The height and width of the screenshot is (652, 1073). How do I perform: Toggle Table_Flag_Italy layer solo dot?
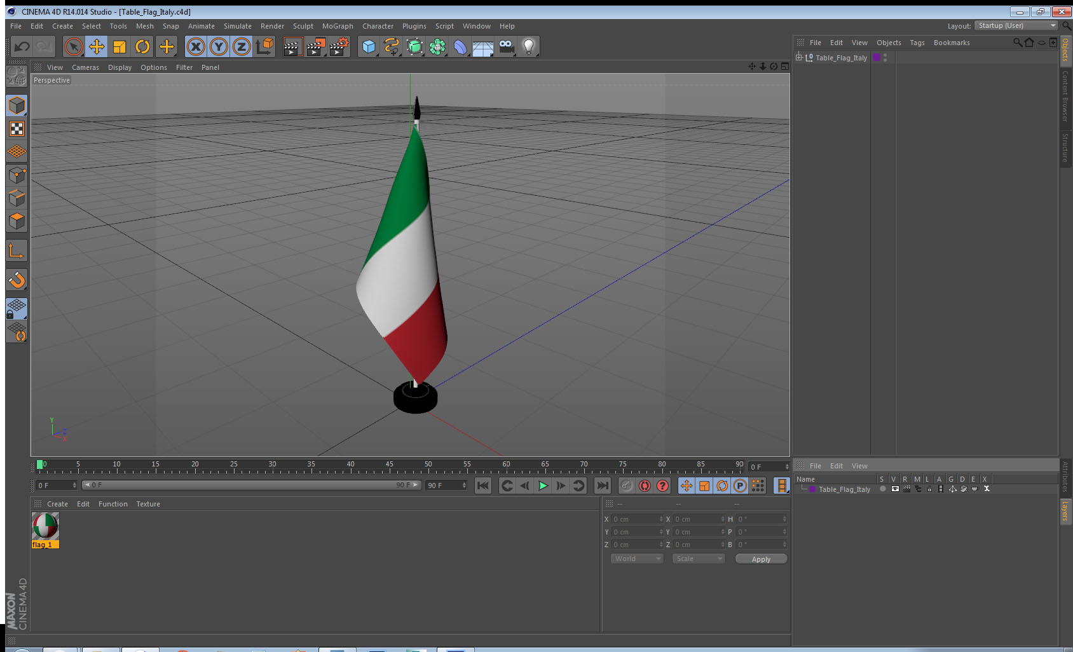tap(882, 489)
